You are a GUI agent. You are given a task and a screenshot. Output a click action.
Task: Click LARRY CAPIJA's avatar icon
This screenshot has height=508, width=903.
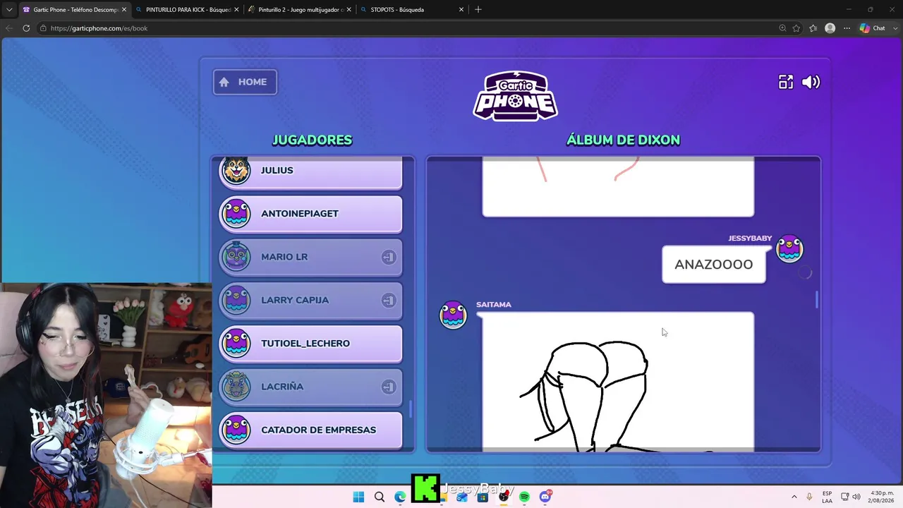pyautogui.click(x=236, y=300)
